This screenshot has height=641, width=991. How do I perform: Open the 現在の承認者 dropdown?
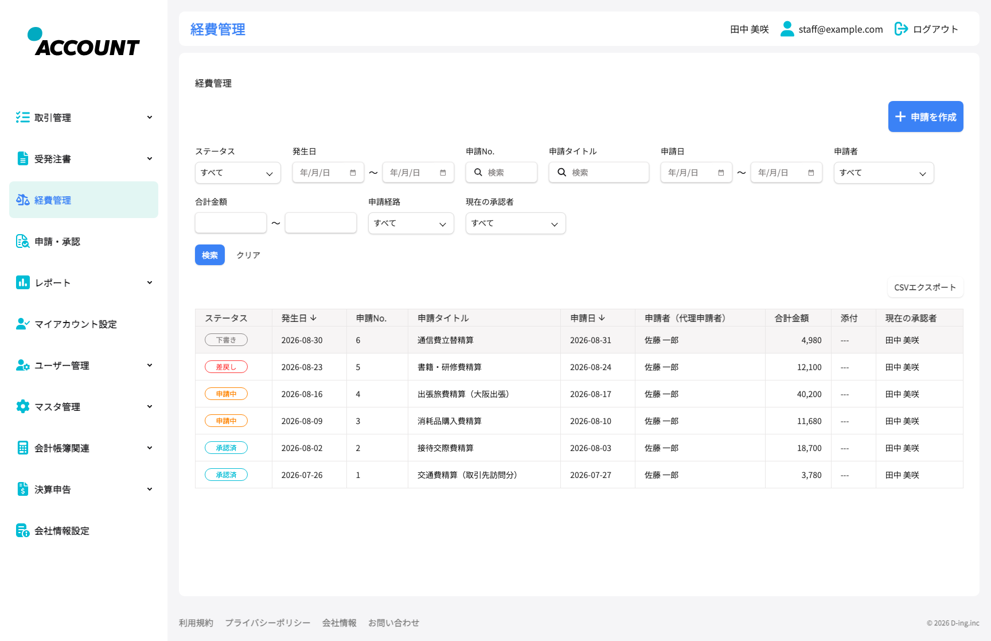(x=516, y=223)
